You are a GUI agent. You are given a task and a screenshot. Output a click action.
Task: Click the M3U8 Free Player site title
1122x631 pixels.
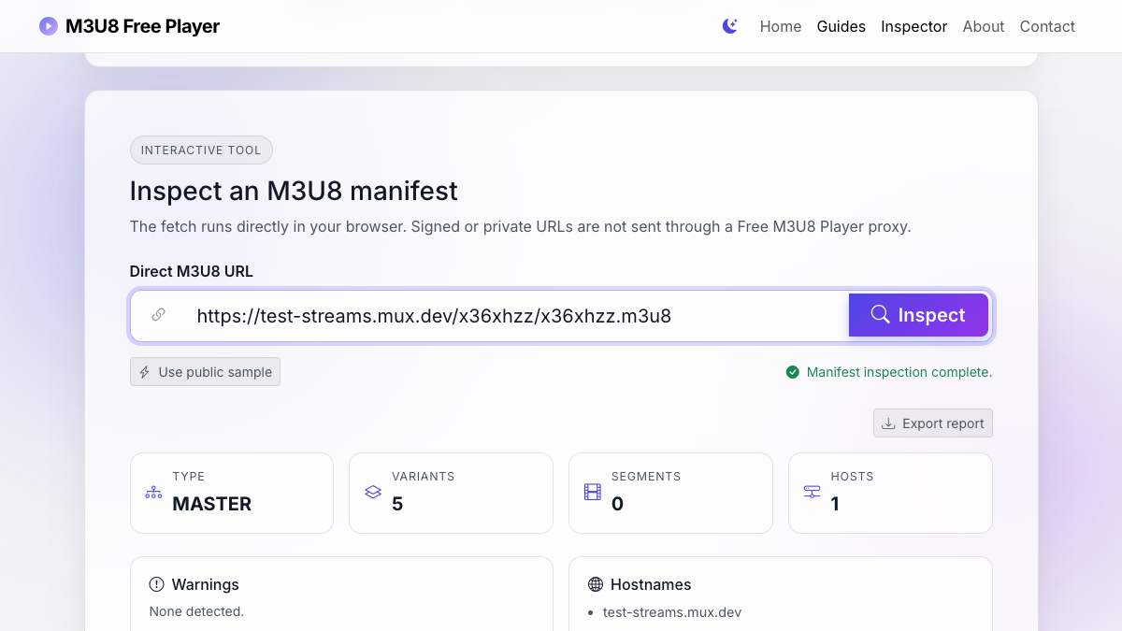(x=142, y=26)
